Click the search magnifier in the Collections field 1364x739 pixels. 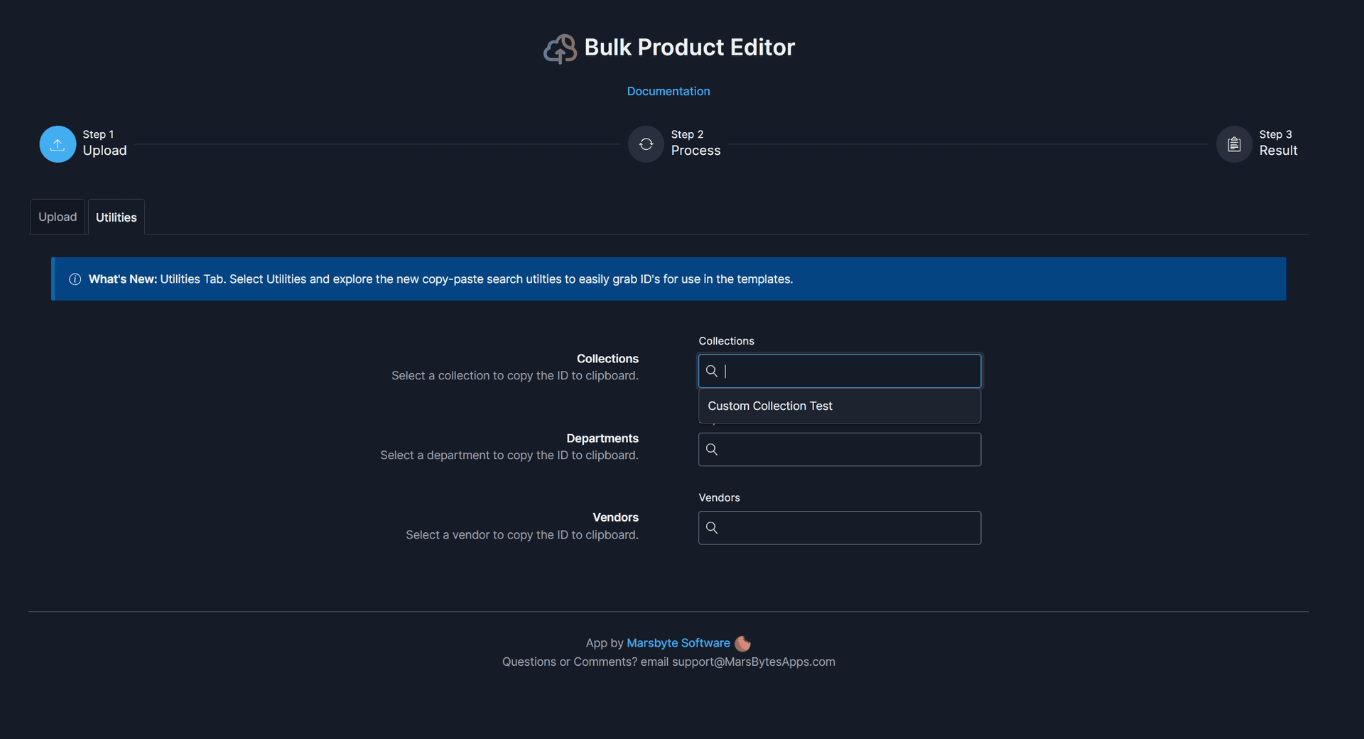[x=712, y=370]
